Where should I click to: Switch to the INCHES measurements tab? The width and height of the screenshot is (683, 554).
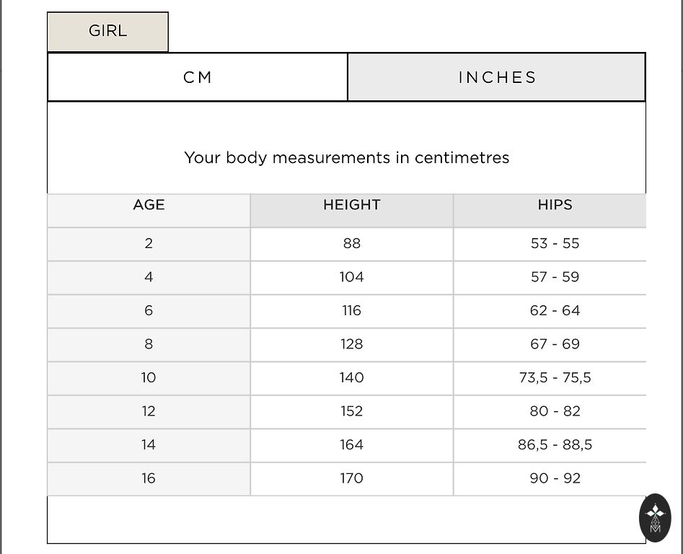[497, 77]
